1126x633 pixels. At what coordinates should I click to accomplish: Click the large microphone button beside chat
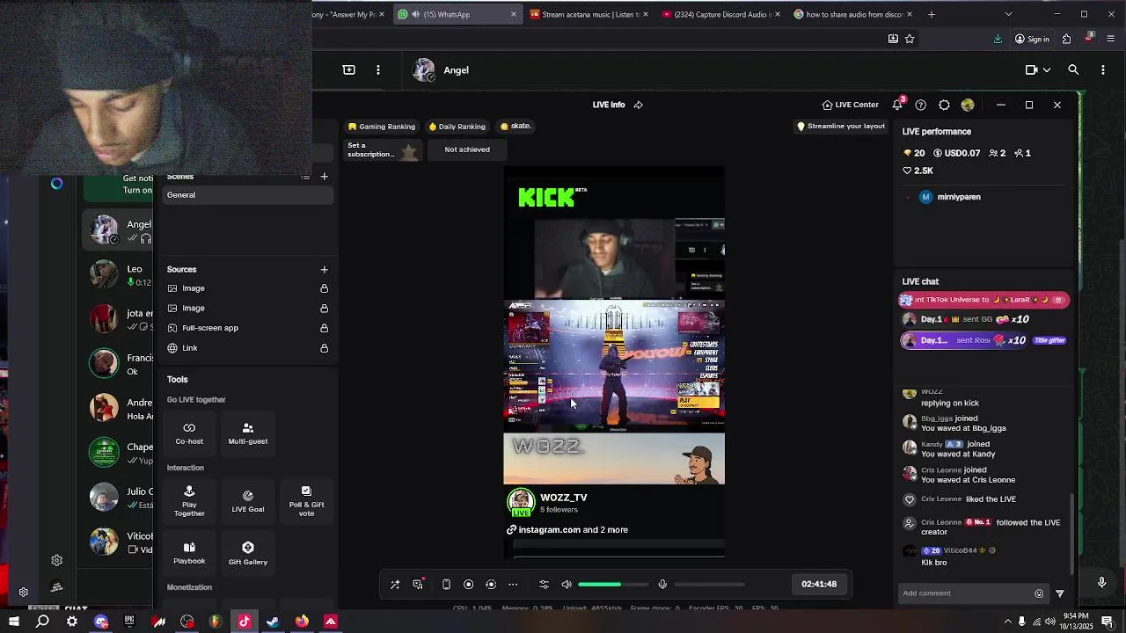coord(1101,582)
